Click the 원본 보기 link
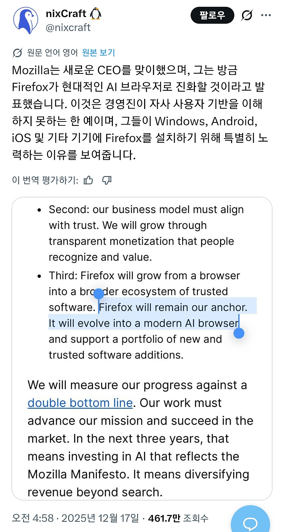The image size is (284, 532). 98,53
